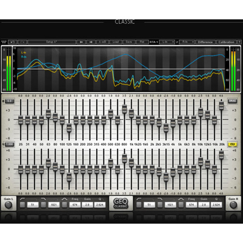243x243 pixels.
Task: Go to next preset with right arrow
Action: click(x=90, y=42)
